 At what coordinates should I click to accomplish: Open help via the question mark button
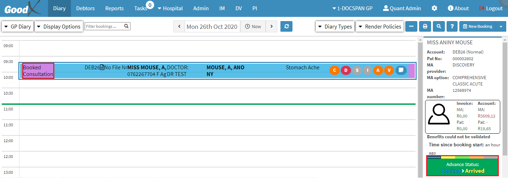point(452,26)
